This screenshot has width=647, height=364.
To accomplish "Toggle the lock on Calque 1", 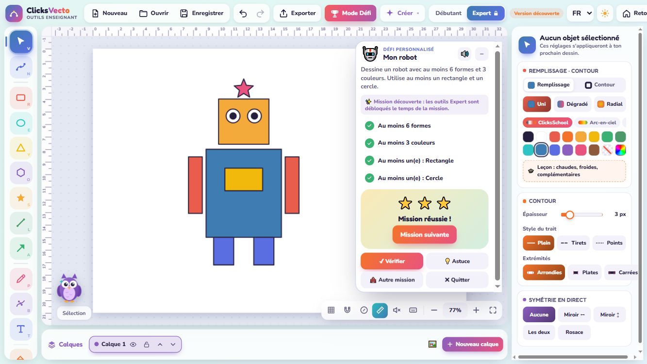I will (x=147, y=344).
